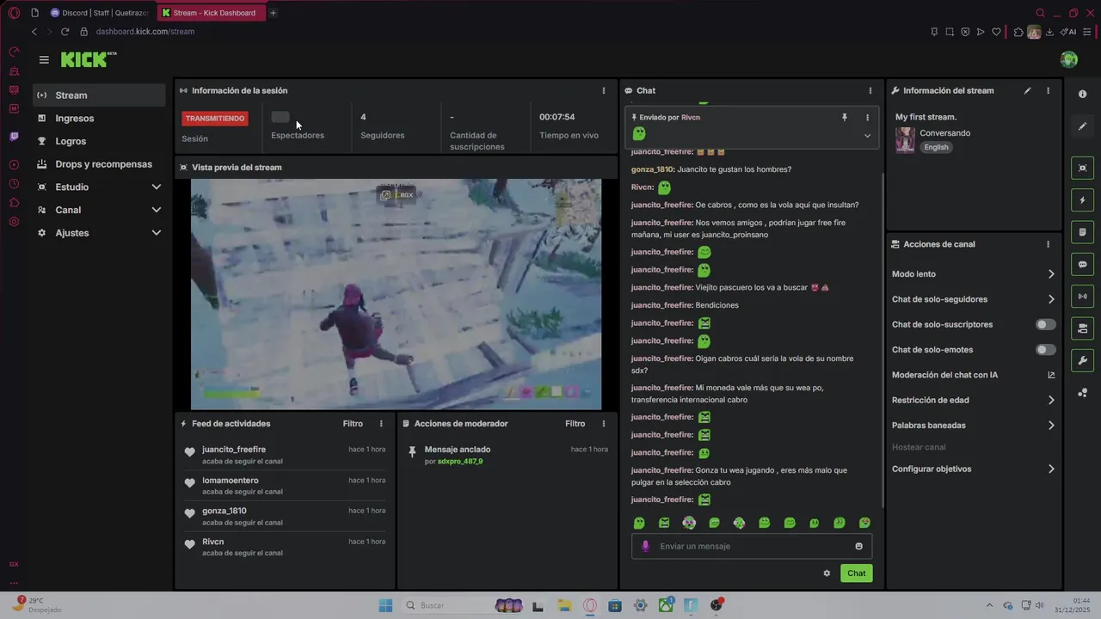Open the Windows Start menu
The height and width of the screenshot is (619, 1101).
[x=385, y=605]
